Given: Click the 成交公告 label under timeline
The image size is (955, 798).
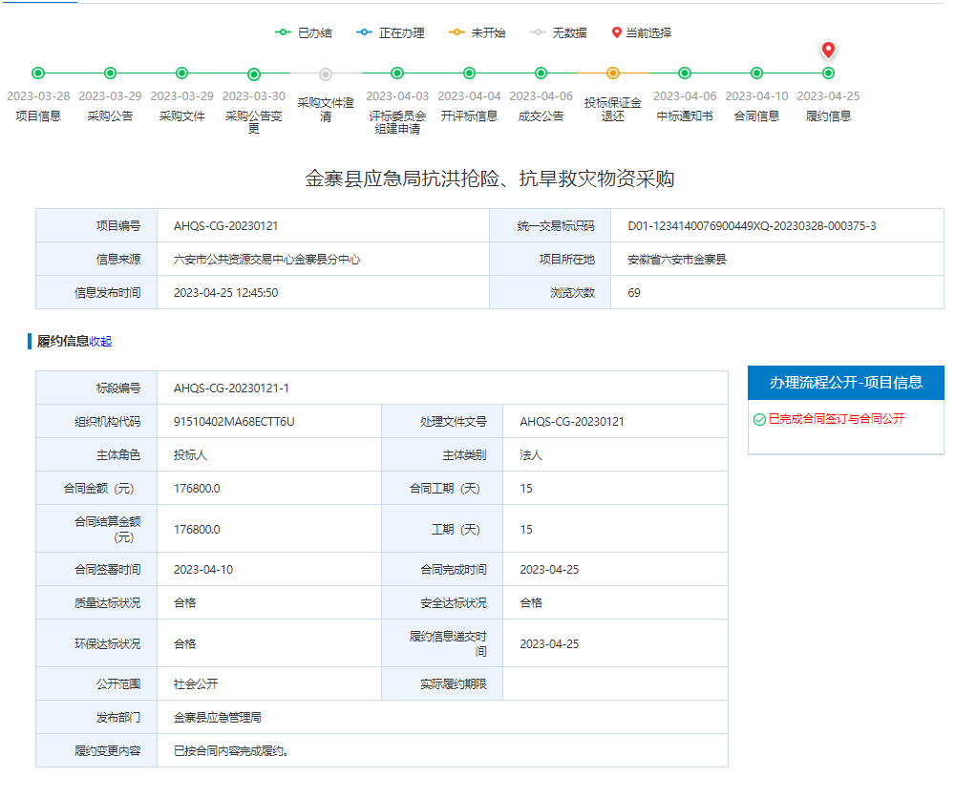Looking at the screenshot, I should pos(541,116).
